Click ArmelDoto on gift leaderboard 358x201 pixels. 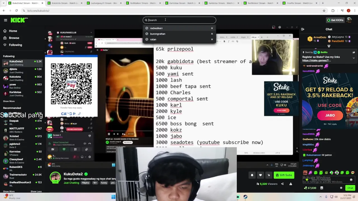pos(320,37)
